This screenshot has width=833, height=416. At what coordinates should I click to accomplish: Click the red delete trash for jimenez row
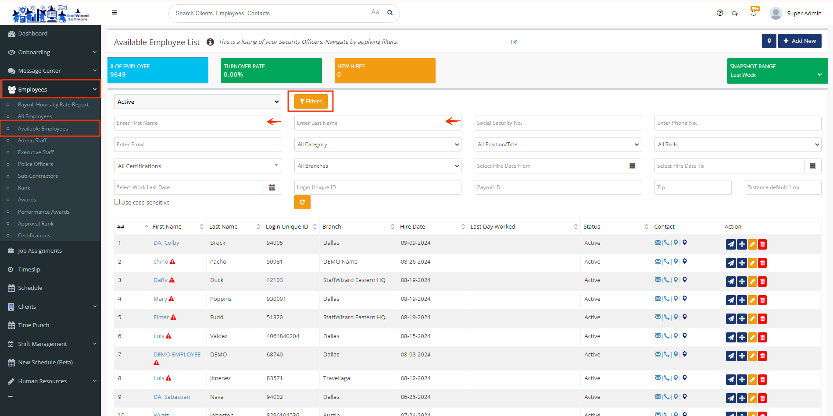click(x=762, y=380)
